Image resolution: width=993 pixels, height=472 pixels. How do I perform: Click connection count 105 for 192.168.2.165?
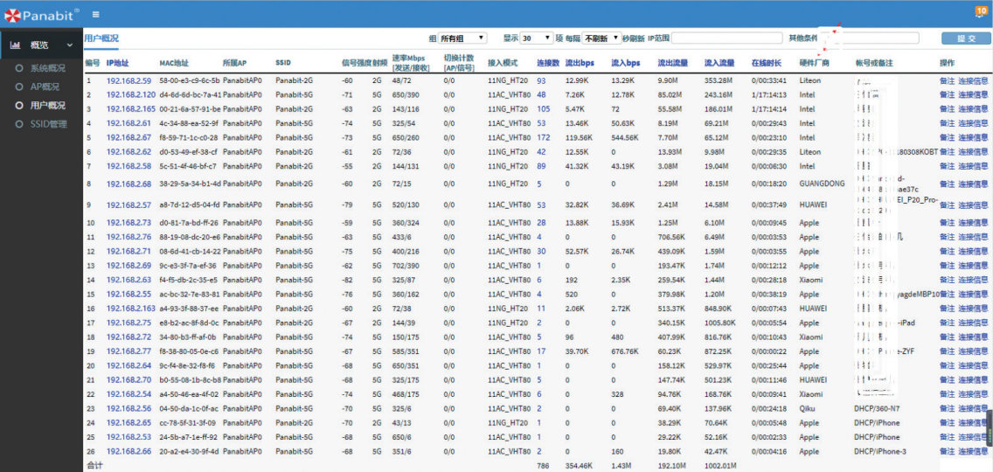click(544, 109)
